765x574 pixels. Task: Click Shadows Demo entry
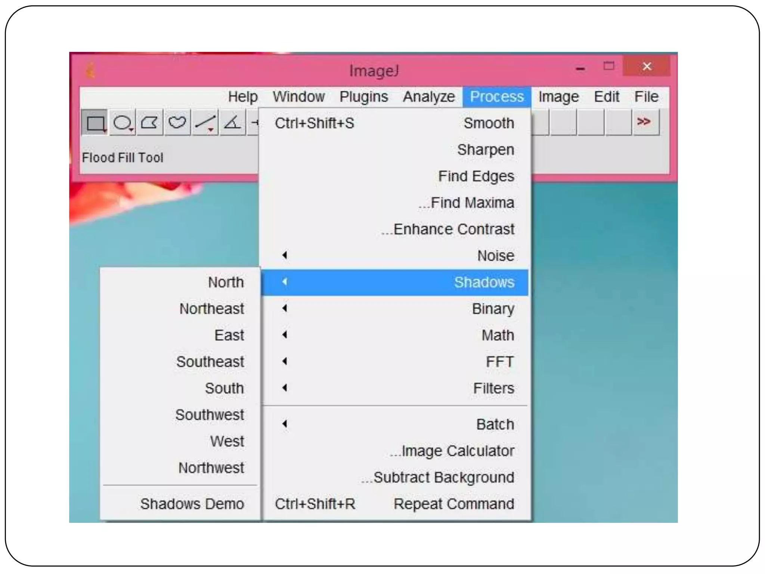tap(192, 504)
